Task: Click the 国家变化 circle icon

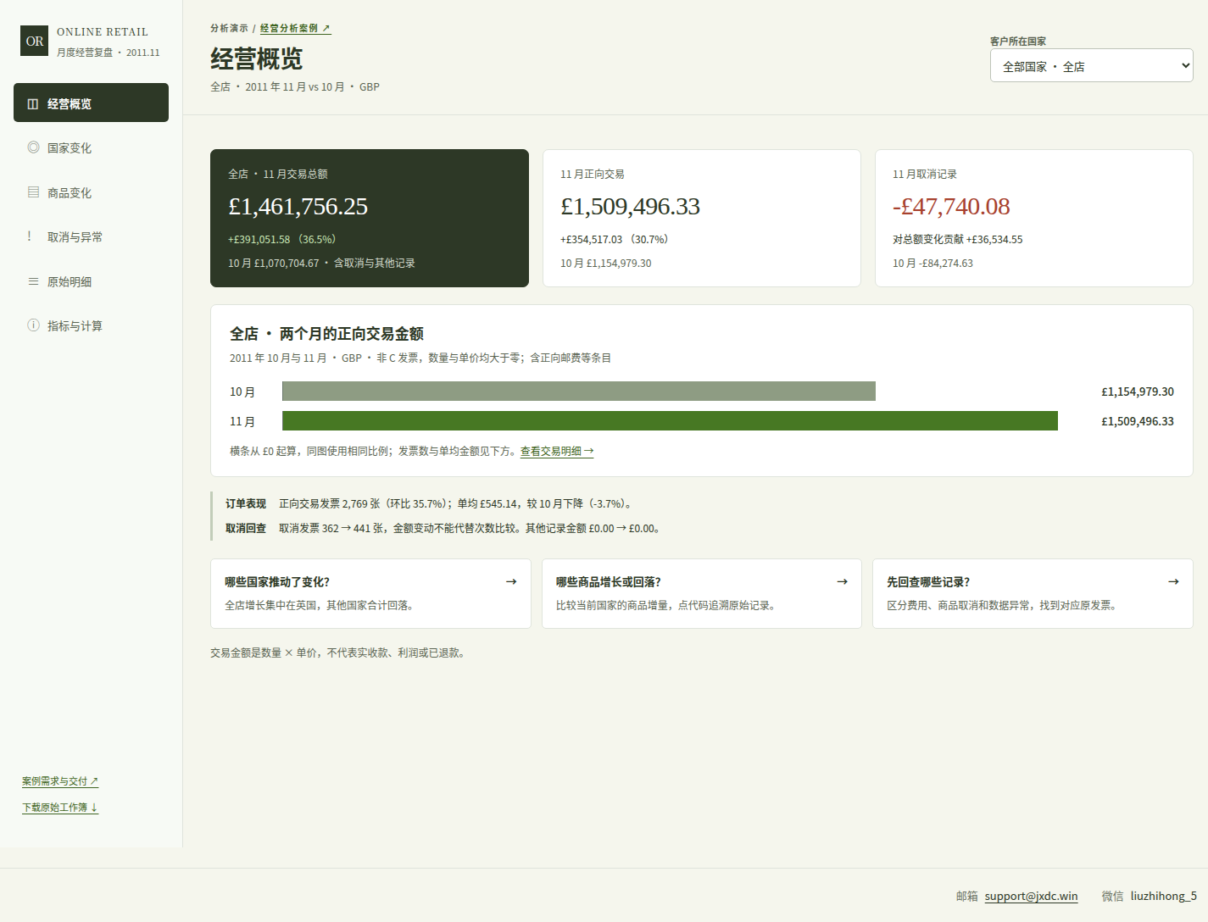Action: click(33, 147)
